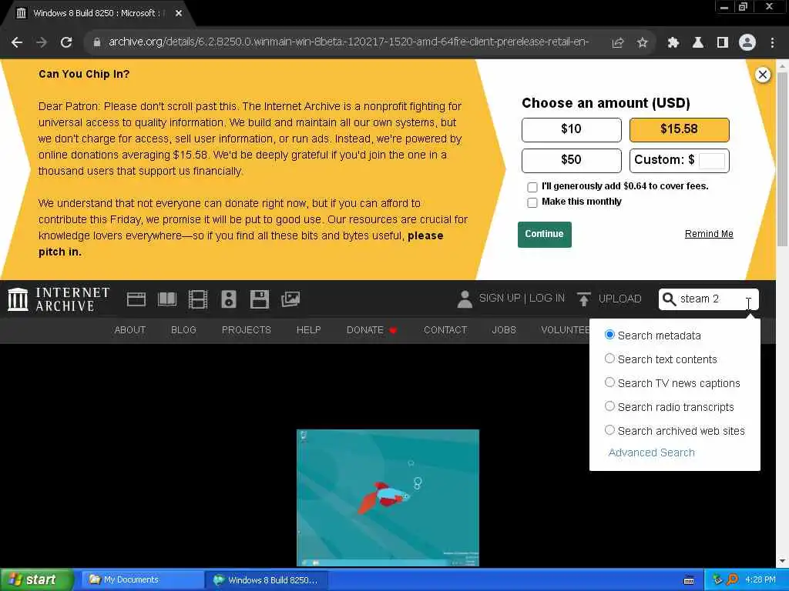Open the extensions puzzle icon

(x=673, y=43)
